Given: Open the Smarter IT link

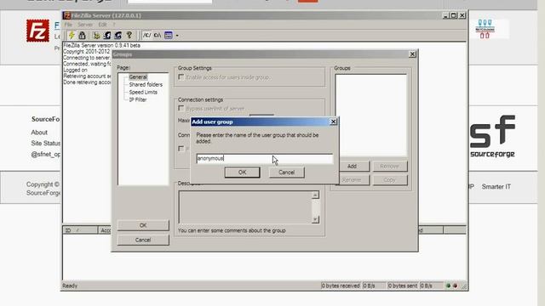Looking at the screenshot, I should (496, 187).
